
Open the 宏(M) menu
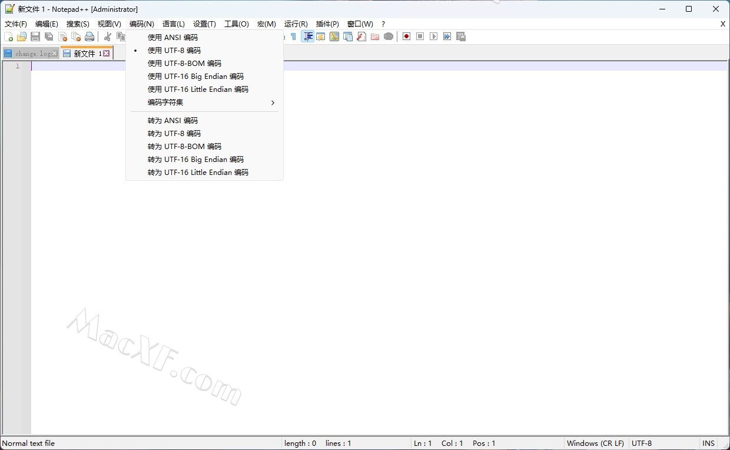tap(267, 24)
